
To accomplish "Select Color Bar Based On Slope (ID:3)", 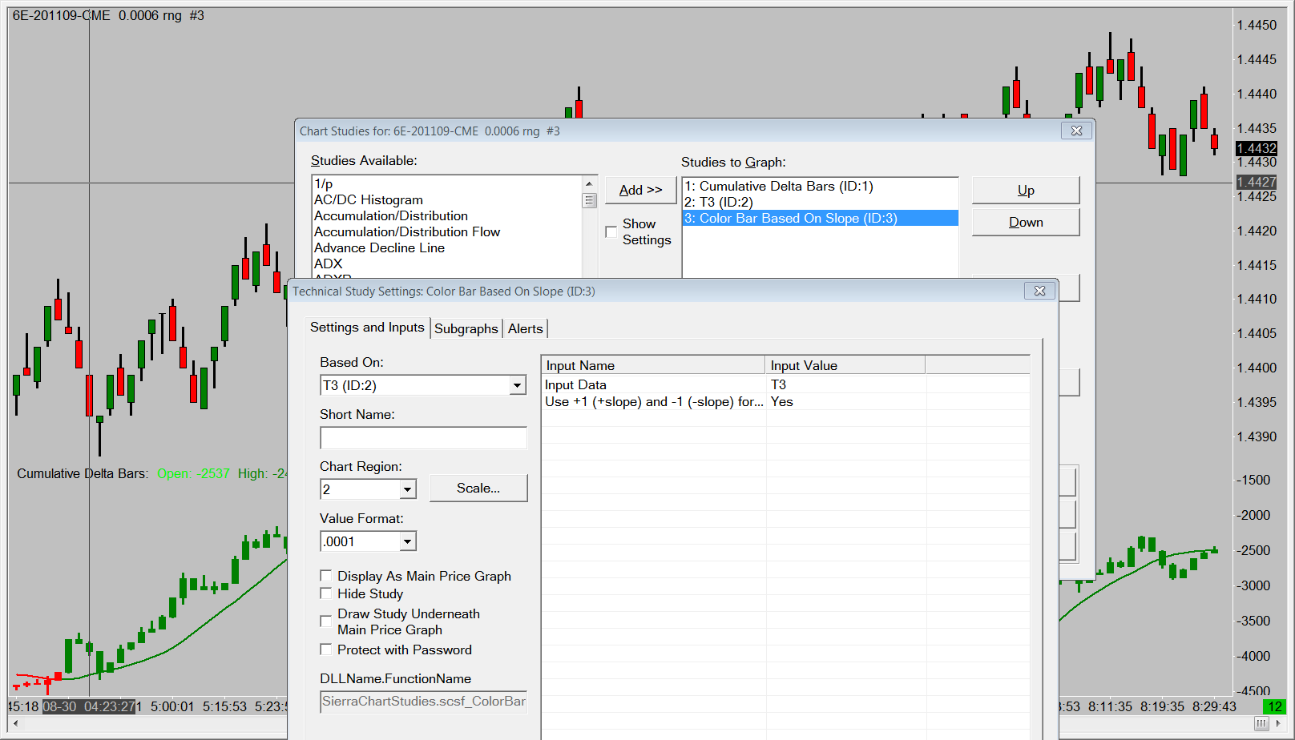I will pos(820,218).
